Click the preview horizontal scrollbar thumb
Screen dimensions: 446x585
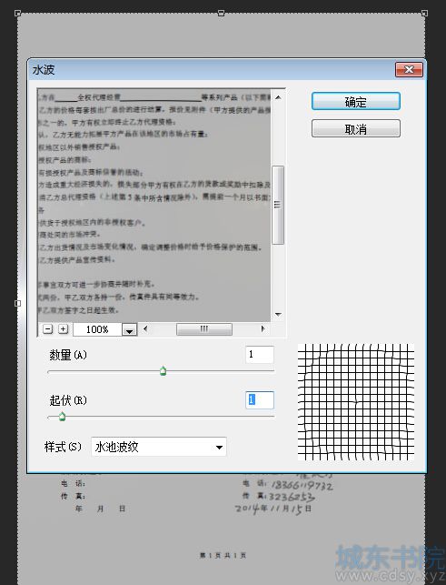tap(204, 329)
